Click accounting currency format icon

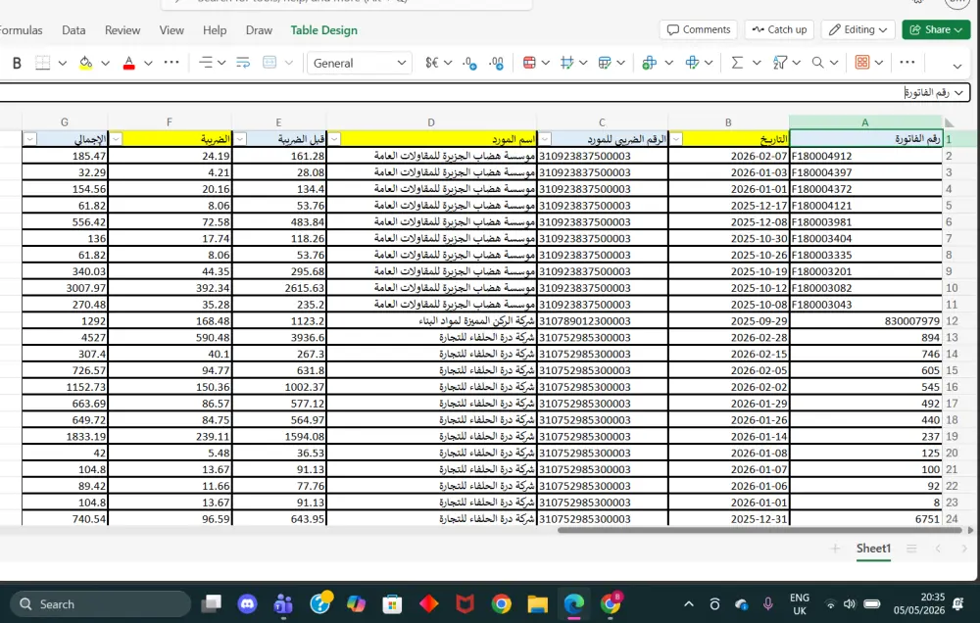(x=432, y=63)
